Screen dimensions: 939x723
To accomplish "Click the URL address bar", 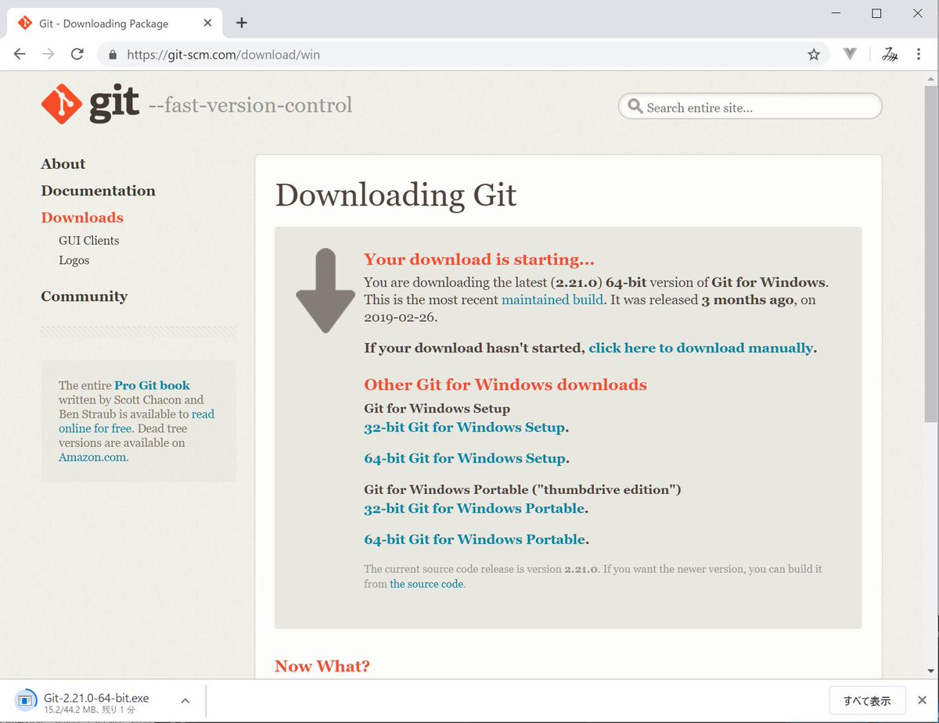I will (x=462, y=55).
